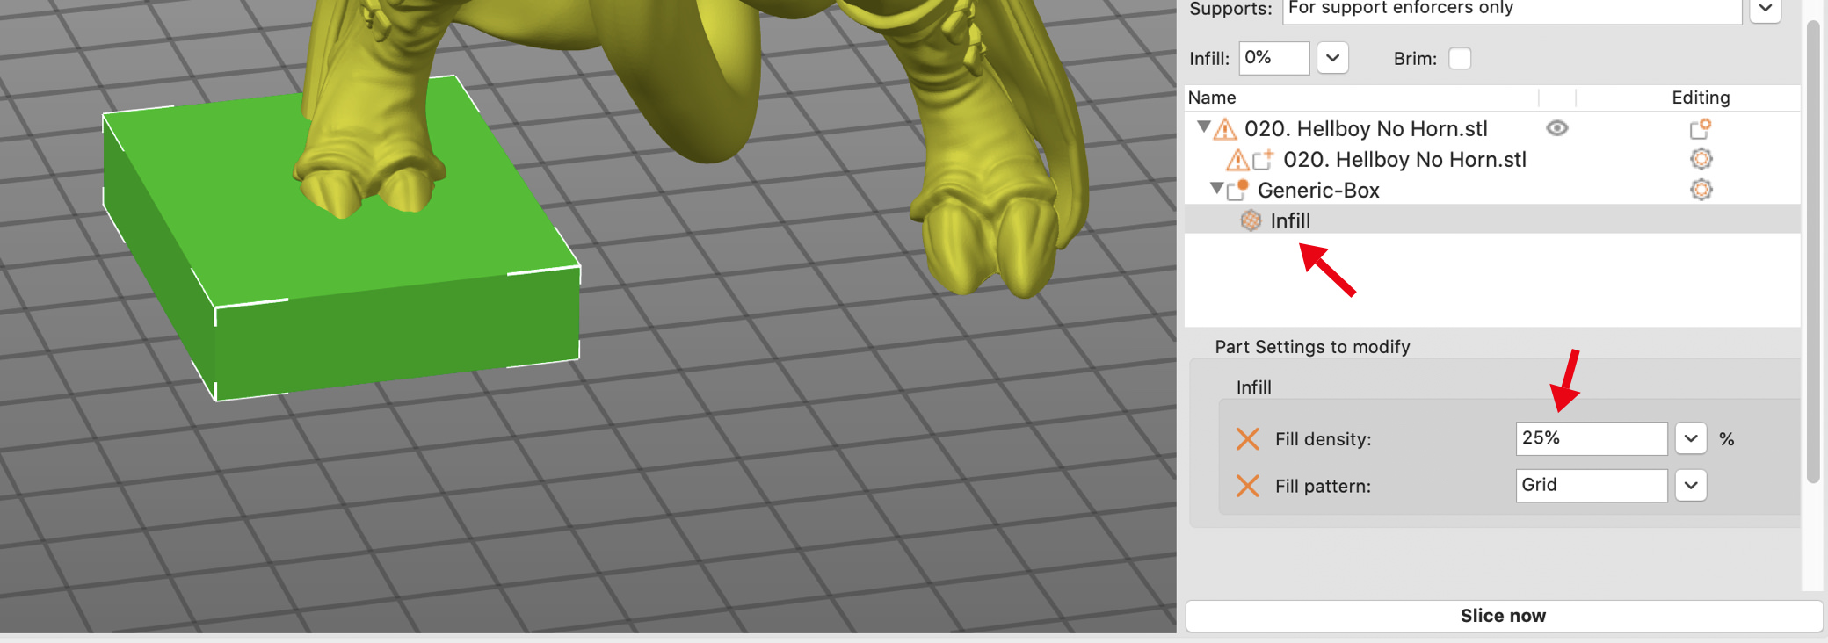The image size is (1828, 643).
Task: Enable the Brim checkbox
Action: point(1460,58)
